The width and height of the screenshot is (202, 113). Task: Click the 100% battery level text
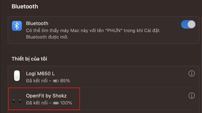click(66, 103)
